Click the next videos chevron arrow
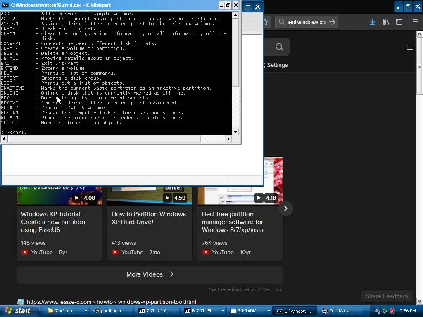The height and width of the screenshot is (317, 423). click(x=286, y=208)
